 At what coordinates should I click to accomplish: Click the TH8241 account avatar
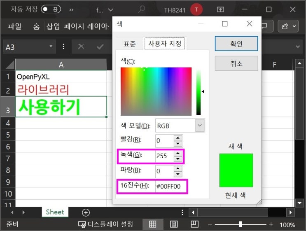pos(196,9)
